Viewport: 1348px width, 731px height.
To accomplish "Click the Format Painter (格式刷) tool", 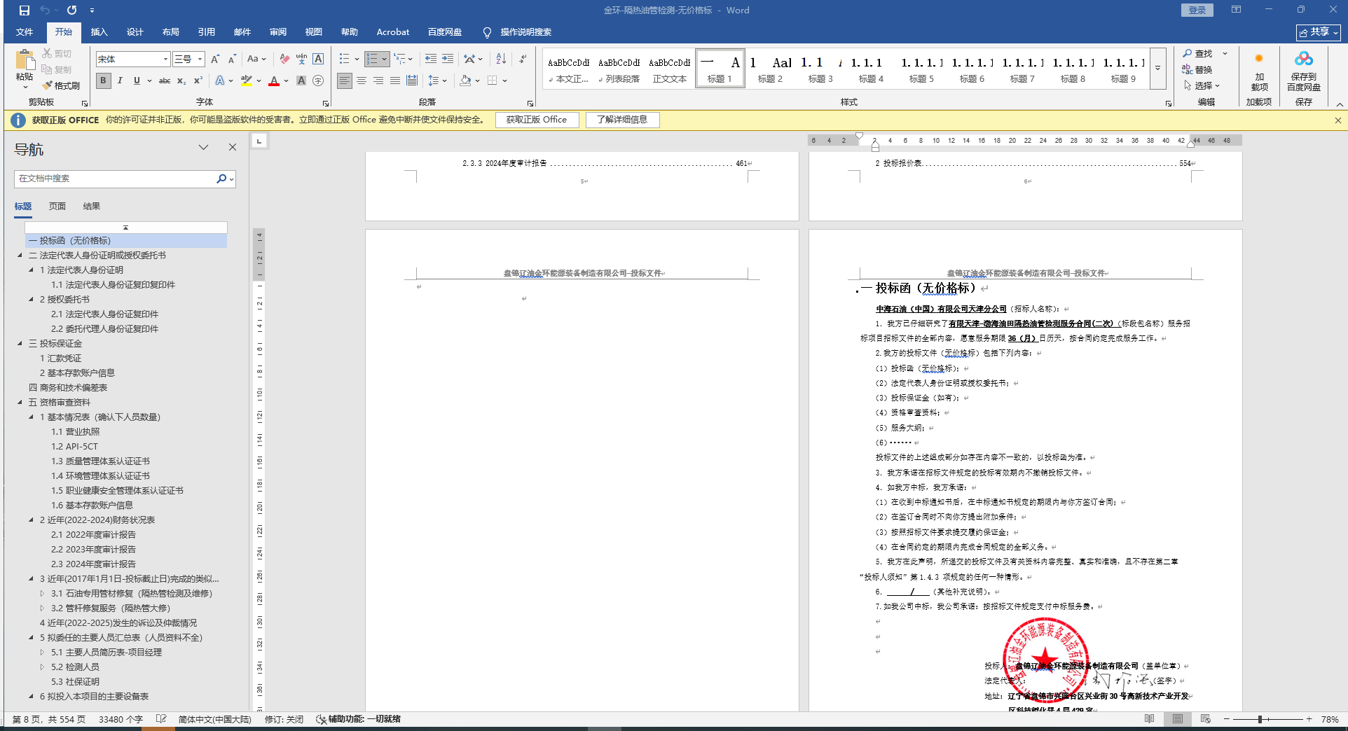I will 61,85.
